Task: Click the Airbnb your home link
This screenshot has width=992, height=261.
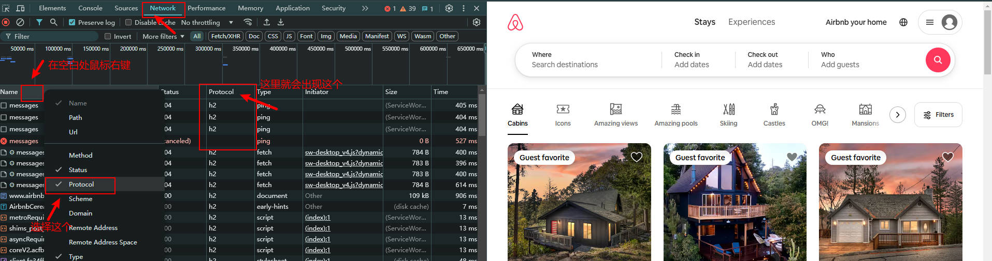Action: (856, 22)
